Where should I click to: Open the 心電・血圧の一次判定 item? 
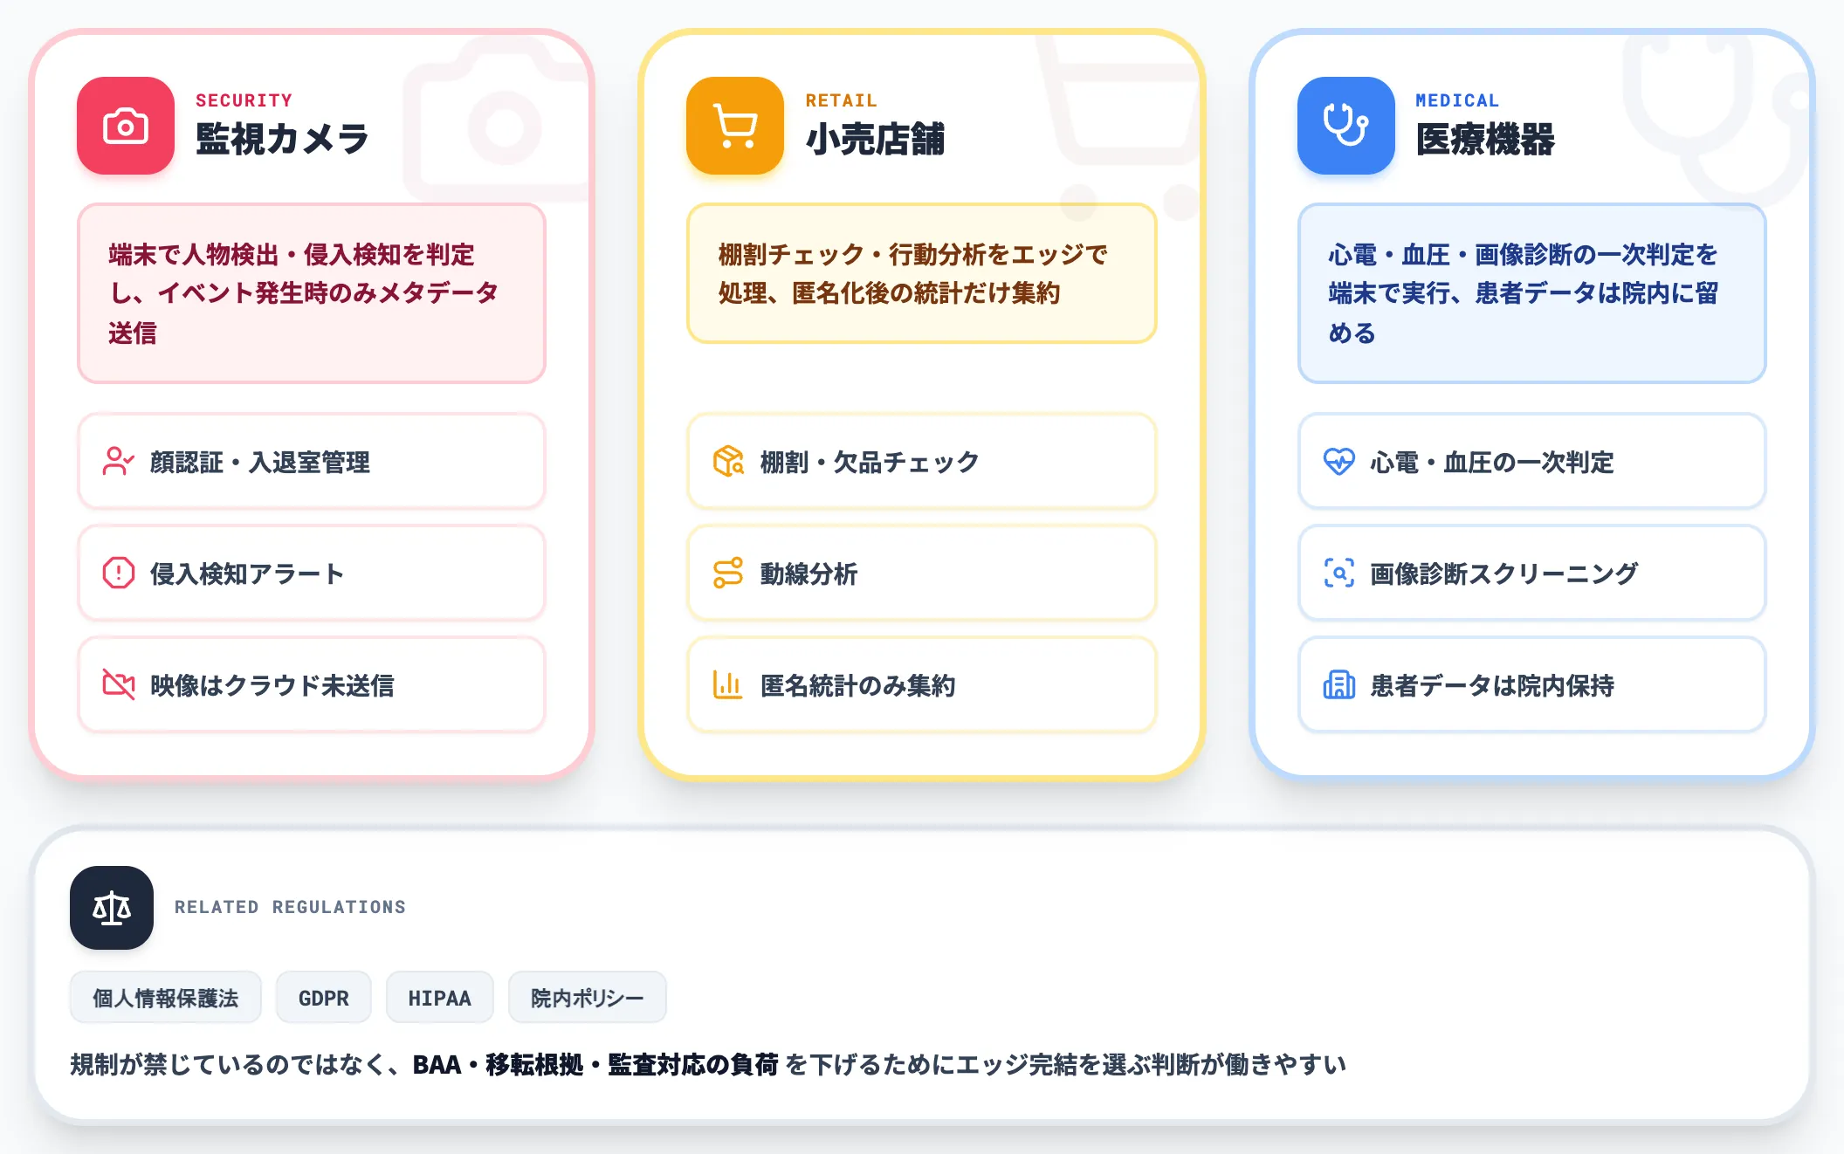pyautogui.click(x=1532, y=462)
